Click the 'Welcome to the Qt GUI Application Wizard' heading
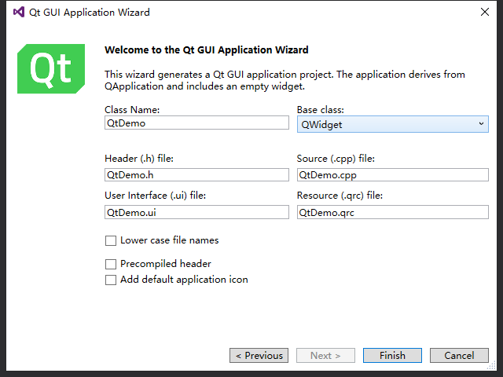Viewport: 503px width, 377px height. click(x=206, y=49)
